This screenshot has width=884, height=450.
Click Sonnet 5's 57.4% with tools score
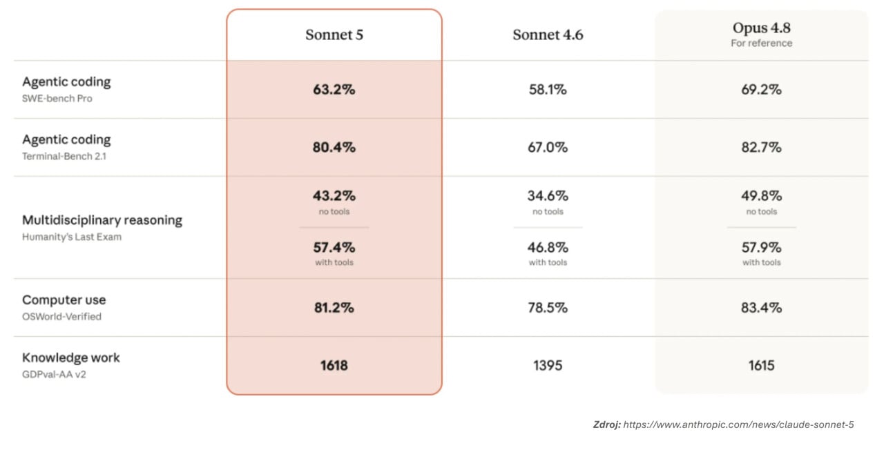coord(334,247)
